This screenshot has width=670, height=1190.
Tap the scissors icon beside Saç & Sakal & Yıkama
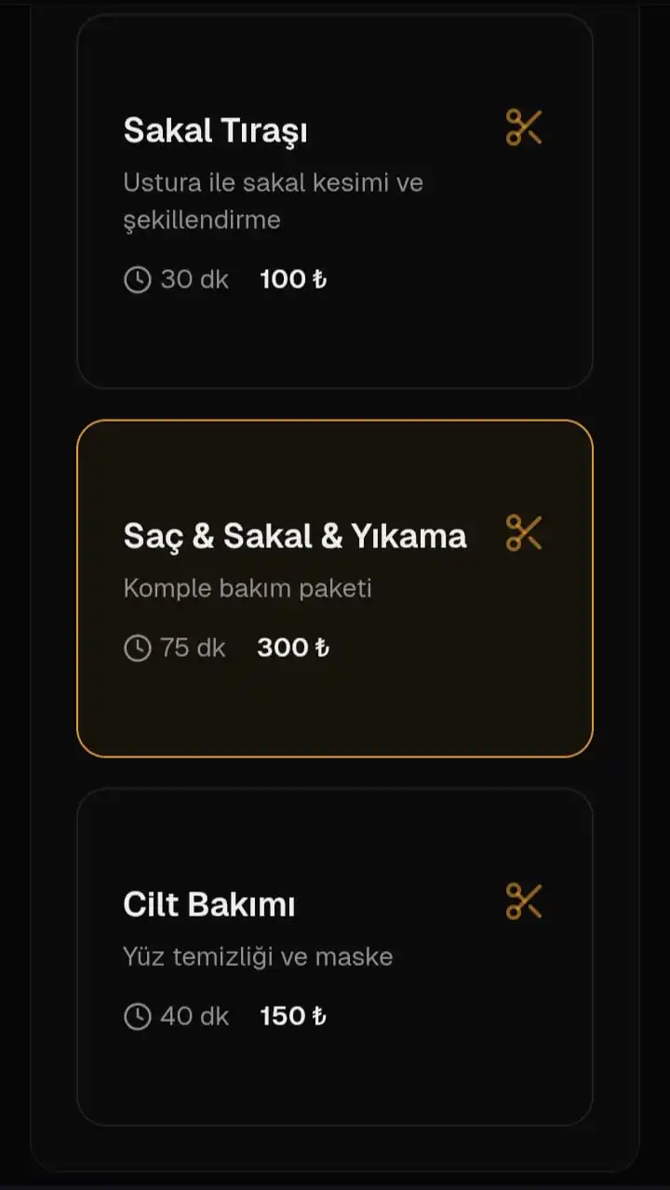(x=524, y=533)
